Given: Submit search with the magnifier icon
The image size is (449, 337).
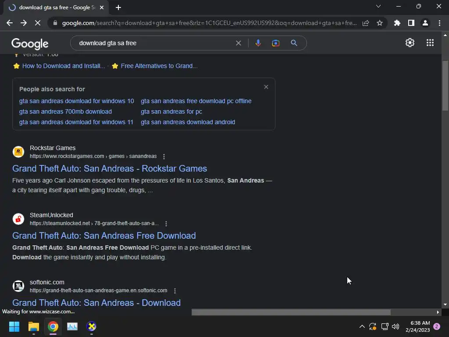Looking at the screenshot, I should pos(294,43).
